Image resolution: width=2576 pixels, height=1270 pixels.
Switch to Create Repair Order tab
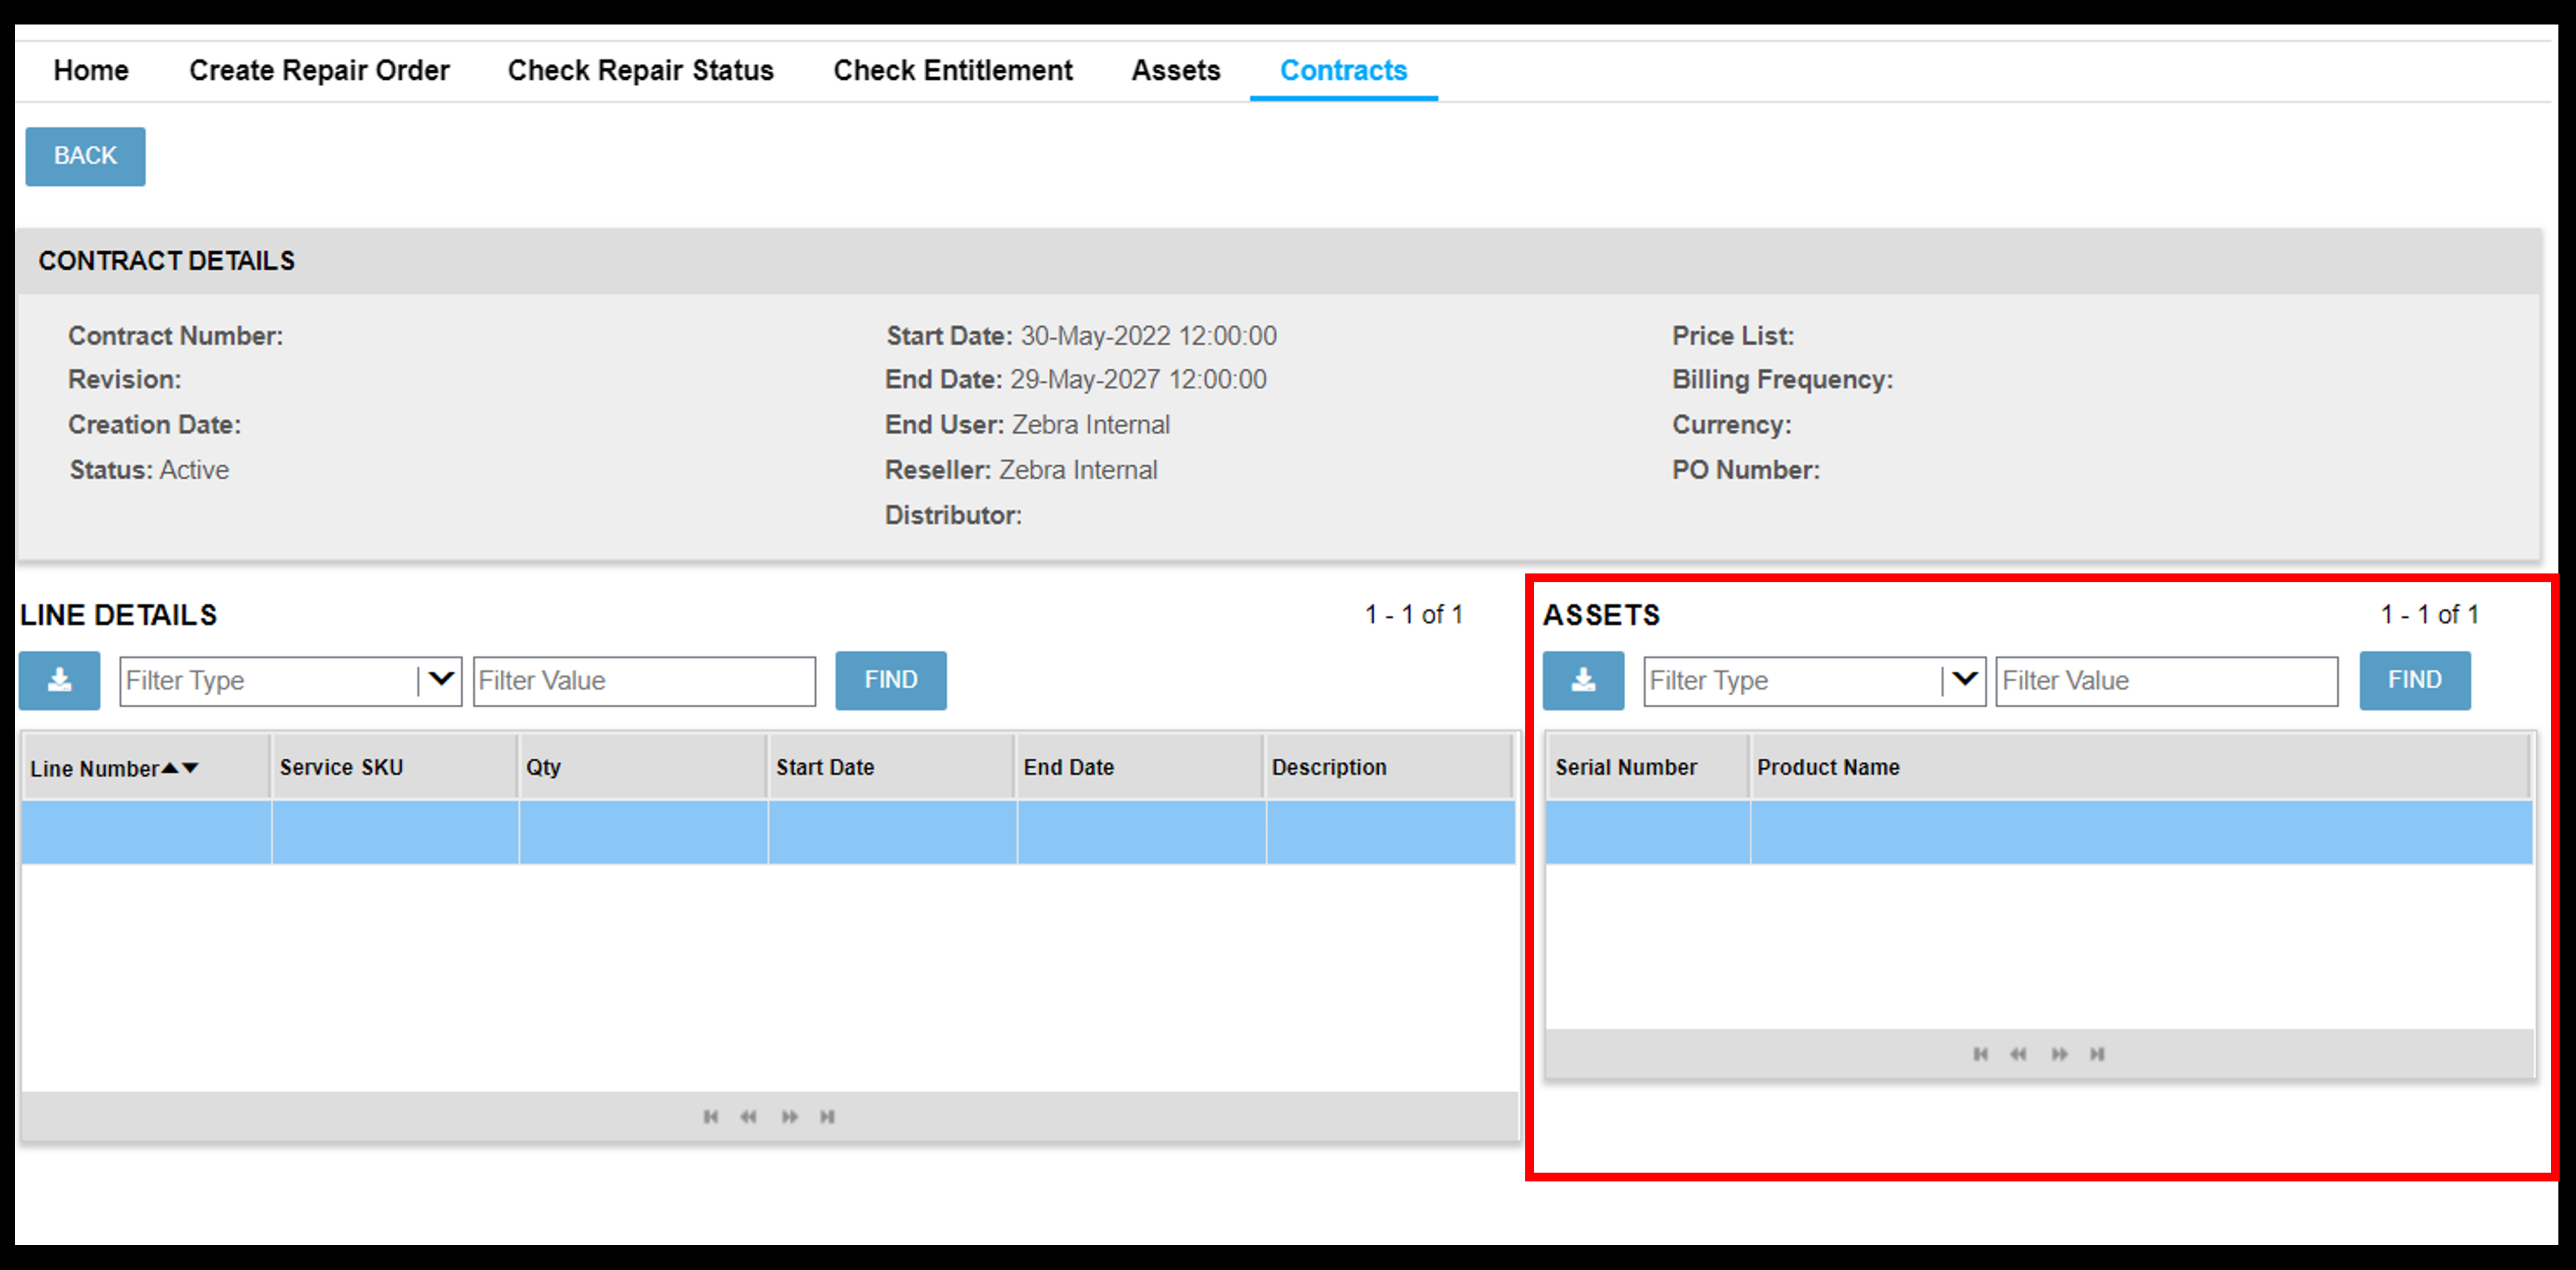319,70
